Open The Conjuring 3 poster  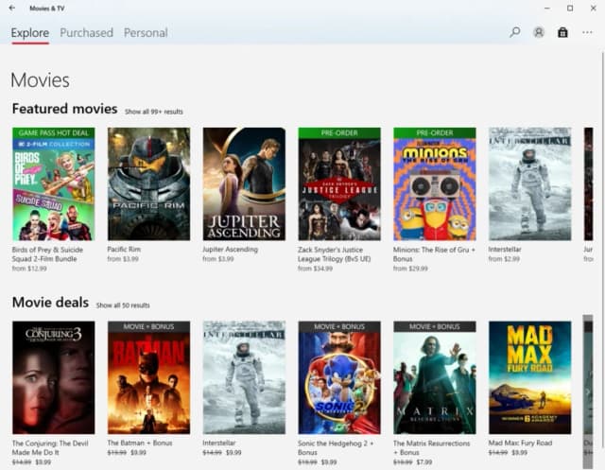(53, 377)
